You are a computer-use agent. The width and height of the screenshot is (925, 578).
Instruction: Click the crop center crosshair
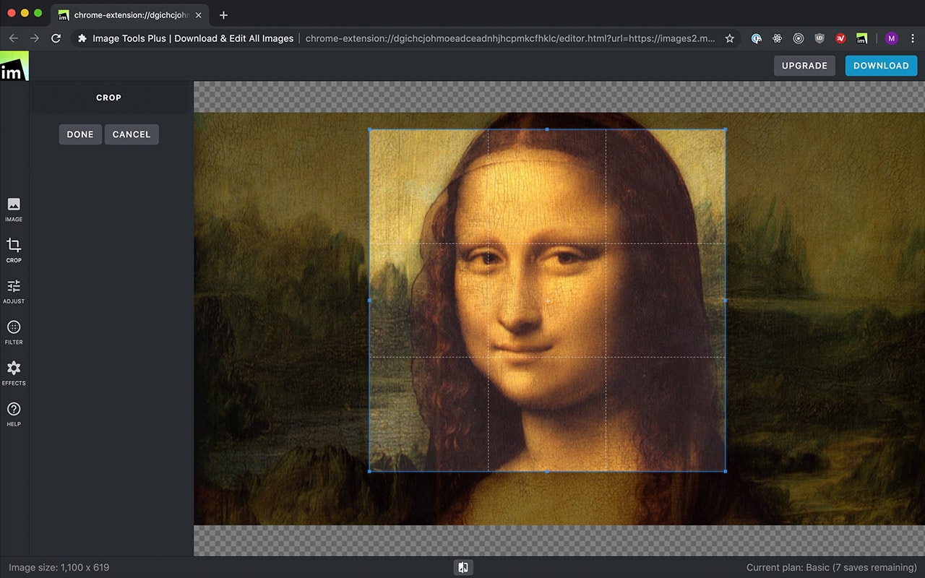(547, 301)
